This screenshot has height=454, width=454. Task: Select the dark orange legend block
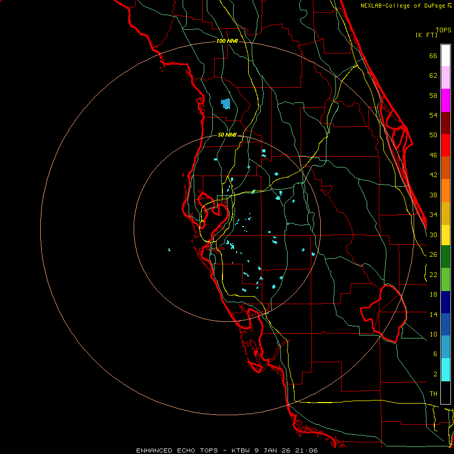point(445,168)
